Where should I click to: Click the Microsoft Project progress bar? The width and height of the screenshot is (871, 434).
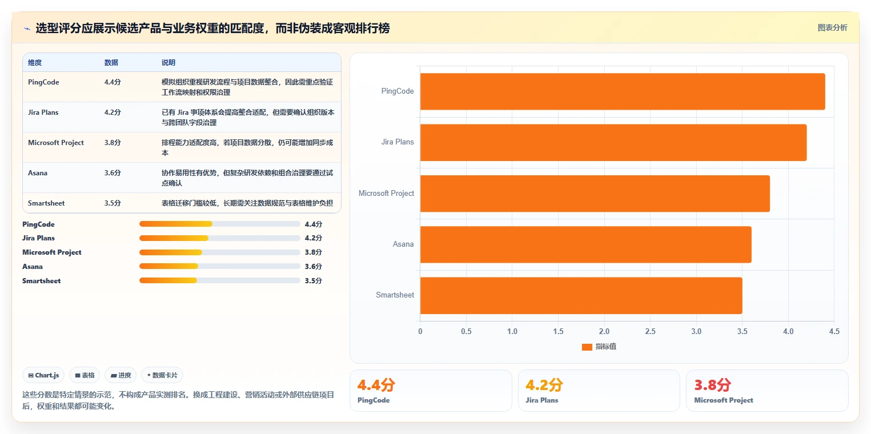[219, 252]
